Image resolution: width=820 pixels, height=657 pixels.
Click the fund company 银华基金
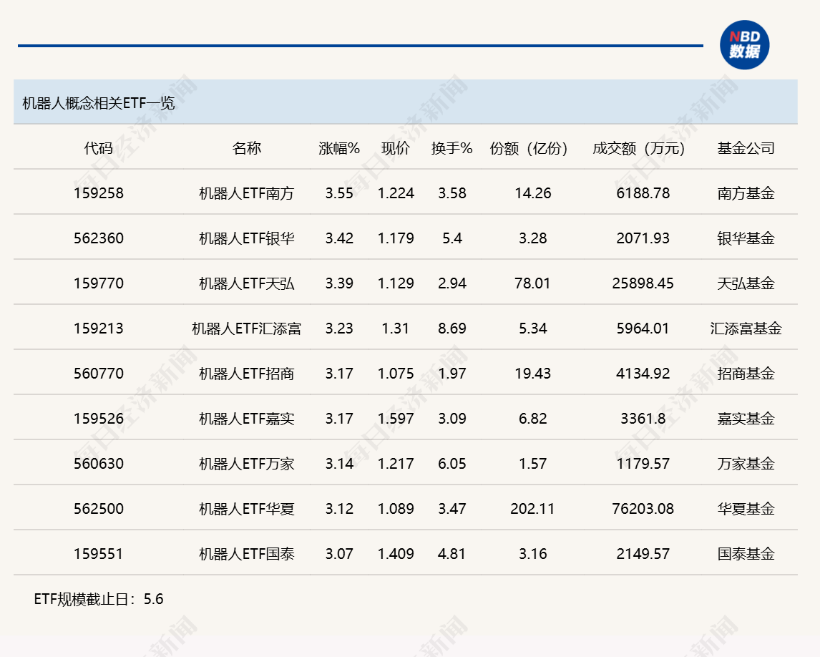[x=746, y=238]
